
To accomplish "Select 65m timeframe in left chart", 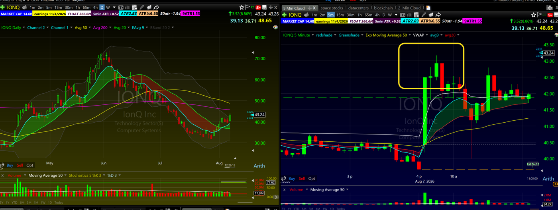I will click(86, 7).
